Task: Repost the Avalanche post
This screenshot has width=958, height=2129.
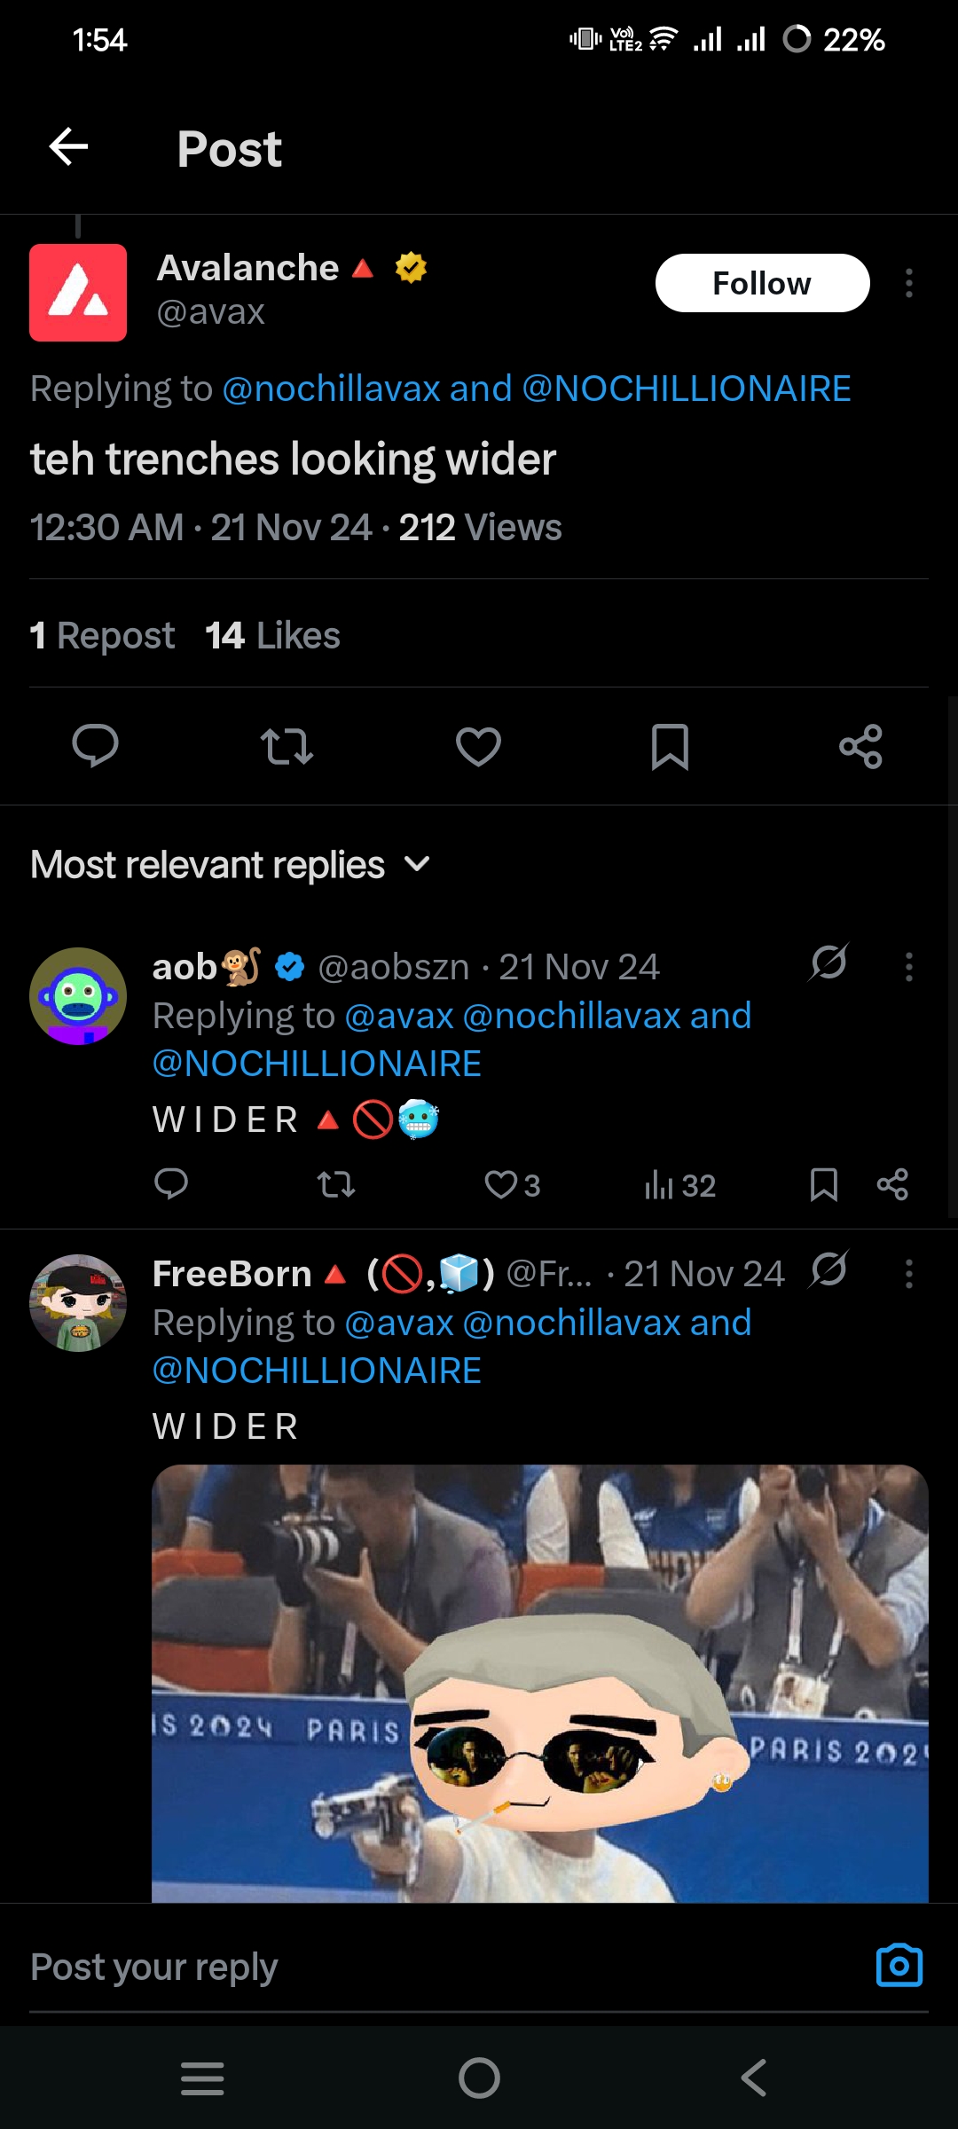Action: (287, 745)
